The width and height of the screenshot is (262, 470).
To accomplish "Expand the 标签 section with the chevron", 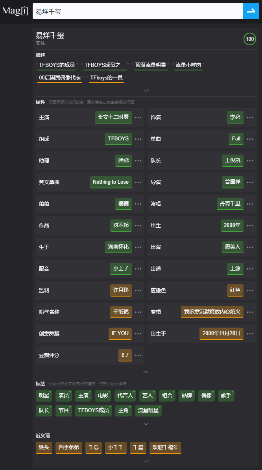I will [146, 424].
